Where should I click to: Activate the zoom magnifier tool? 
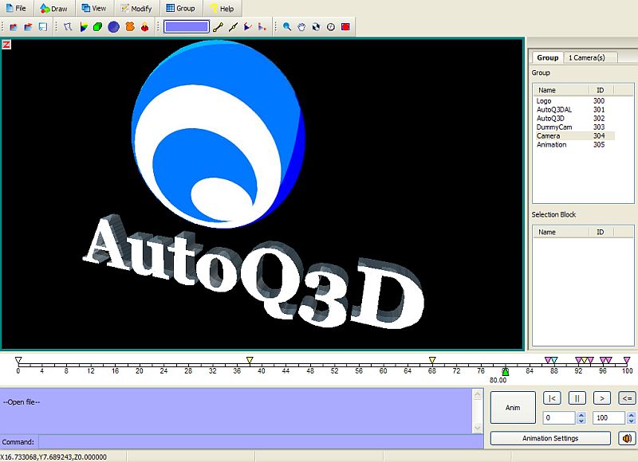click(287, 27)
